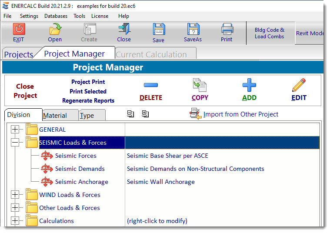The height and width of the screenshot is (233, 330).
Task: Switch to the Material tab
Action: pos(55,116)
